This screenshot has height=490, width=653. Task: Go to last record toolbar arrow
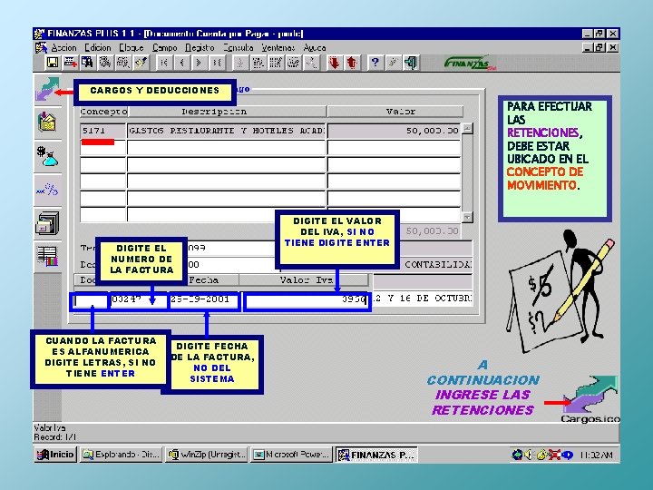[x=217, y=63]
